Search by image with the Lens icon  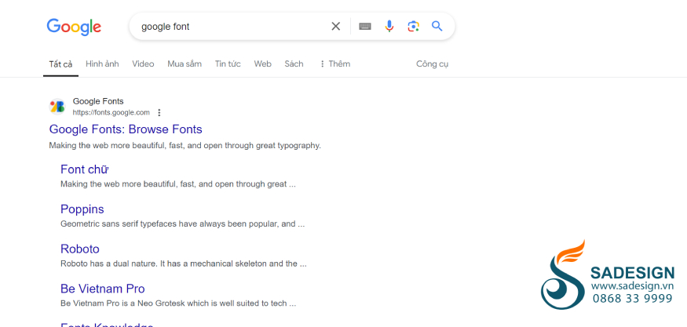(x=413, y=26)
